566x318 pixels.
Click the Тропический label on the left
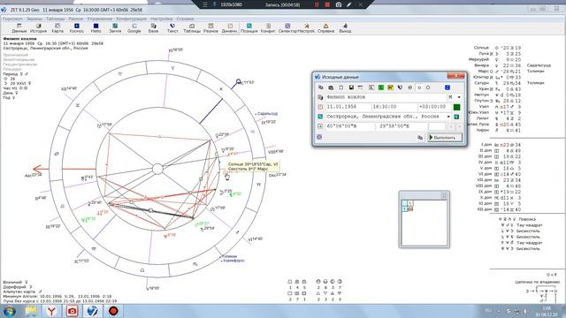[16, 55]
